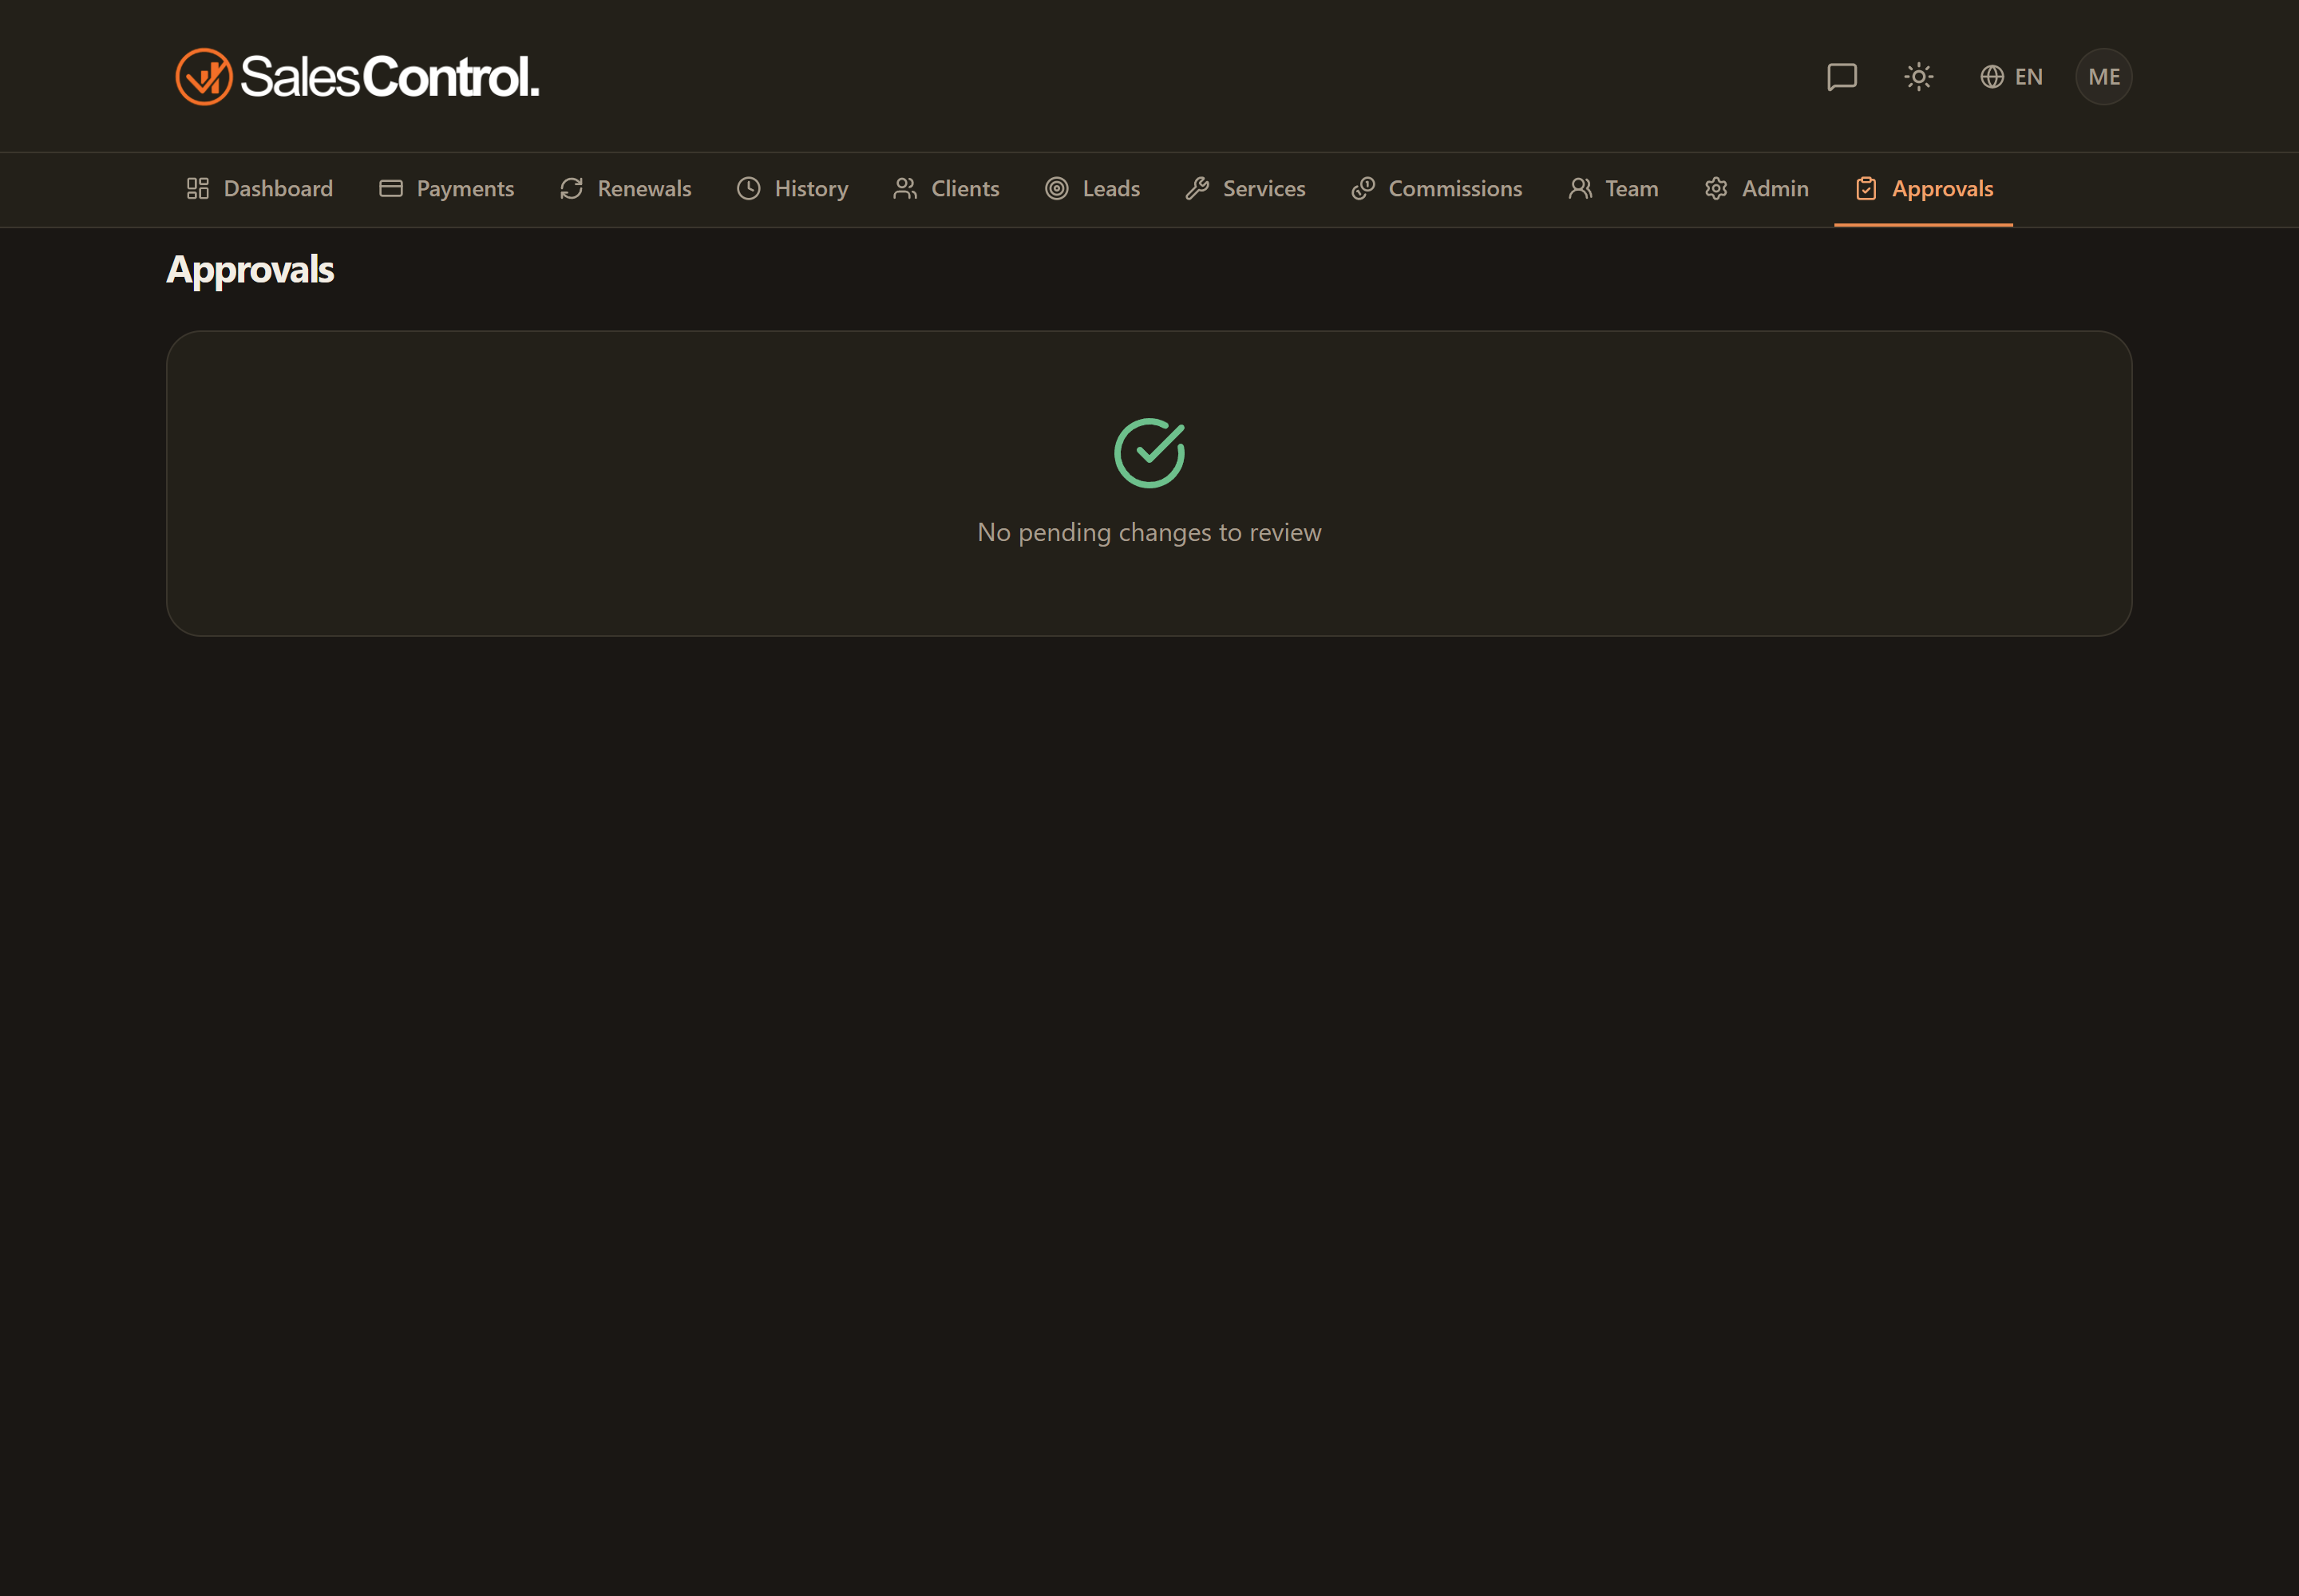Go to the Team tab

point(1612,189)
